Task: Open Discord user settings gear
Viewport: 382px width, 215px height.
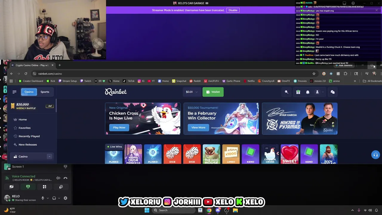Action: coord(65,198)
